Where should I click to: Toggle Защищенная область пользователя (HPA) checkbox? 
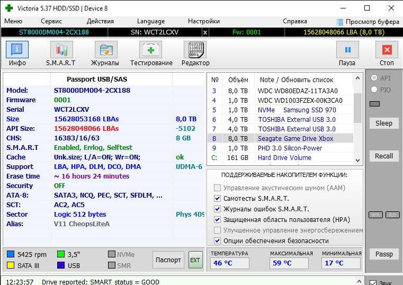(x=217, y=219)
